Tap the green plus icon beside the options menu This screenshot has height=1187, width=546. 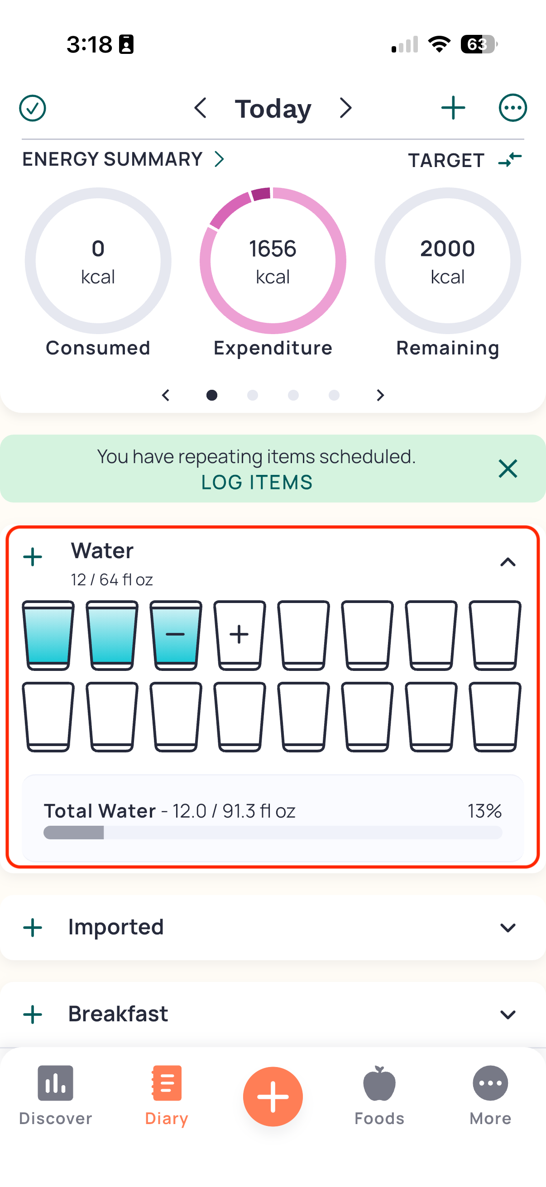tap(453, 108)
